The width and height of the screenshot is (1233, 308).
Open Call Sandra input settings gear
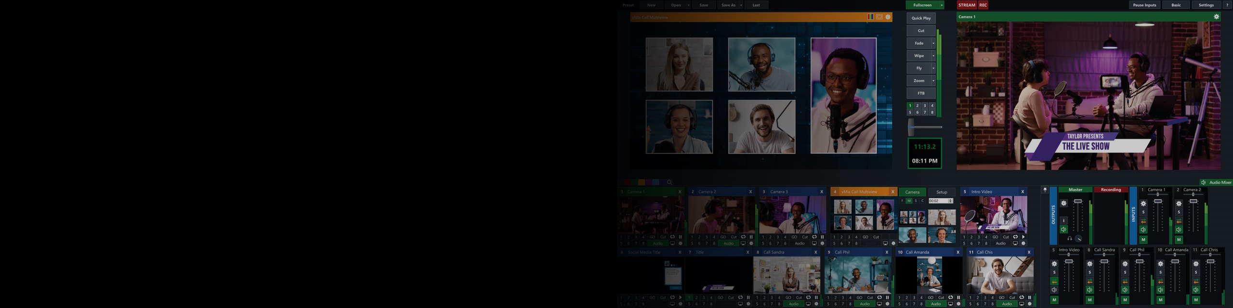click(816, 304)
